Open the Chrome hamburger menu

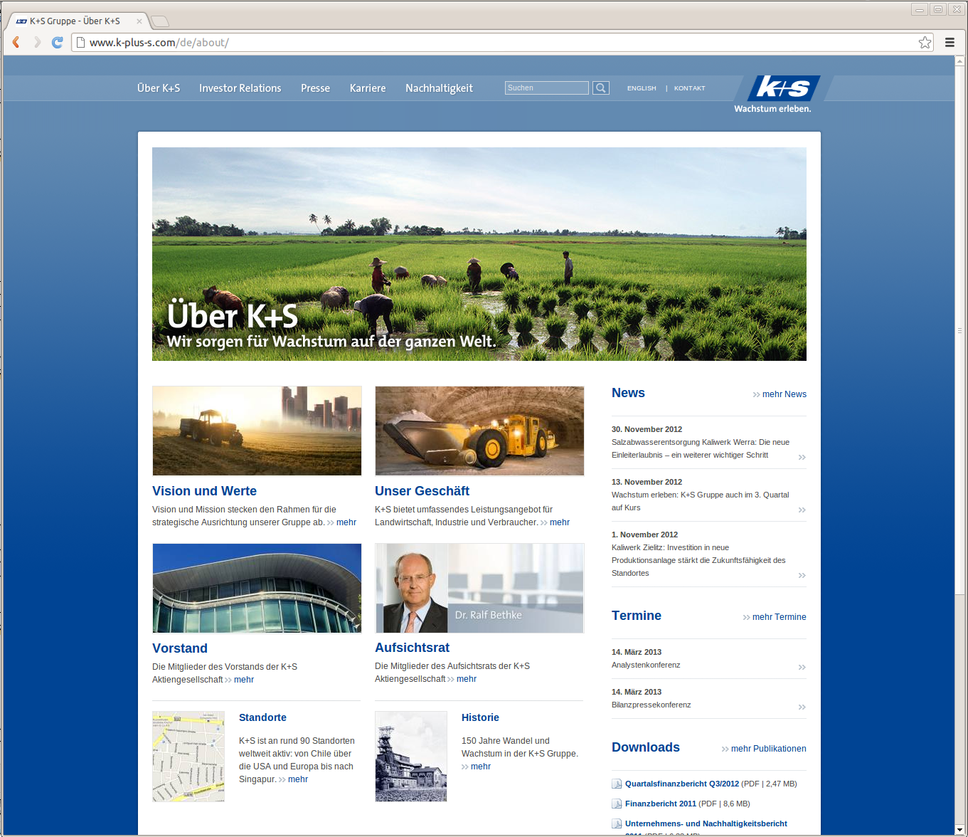[x=950, y=43]
